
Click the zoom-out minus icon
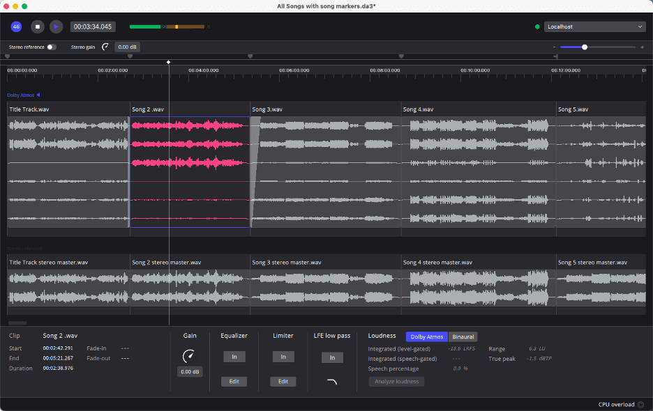(555, 47)
